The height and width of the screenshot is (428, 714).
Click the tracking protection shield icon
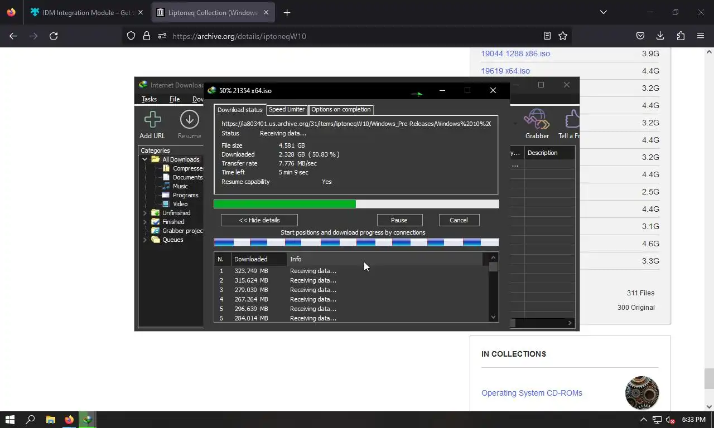pos(131,36)
